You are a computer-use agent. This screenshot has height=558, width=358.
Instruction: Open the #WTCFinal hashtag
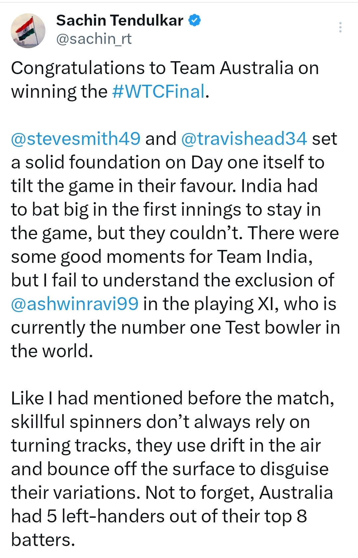pyautogui.click(x=159, y=92)
